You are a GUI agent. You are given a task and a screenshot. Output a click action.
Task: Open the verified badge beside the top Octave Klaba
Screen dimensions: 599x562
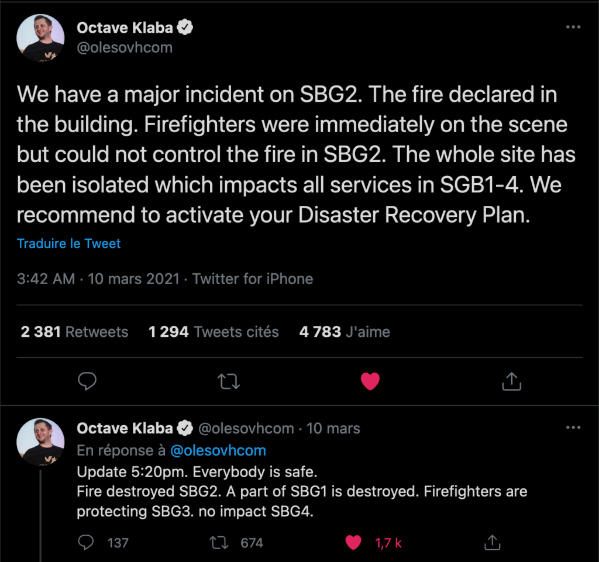(x=185, y=27)
